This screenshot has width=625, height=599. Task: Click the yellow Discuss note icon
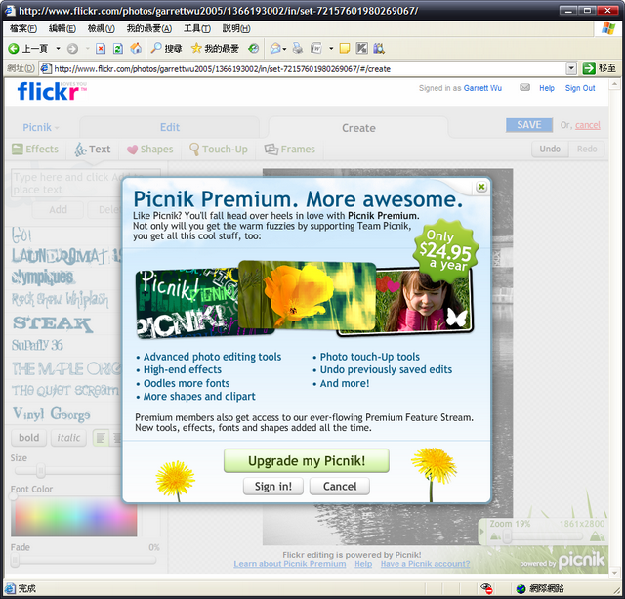pyautogui.click(x=344, y=48)
